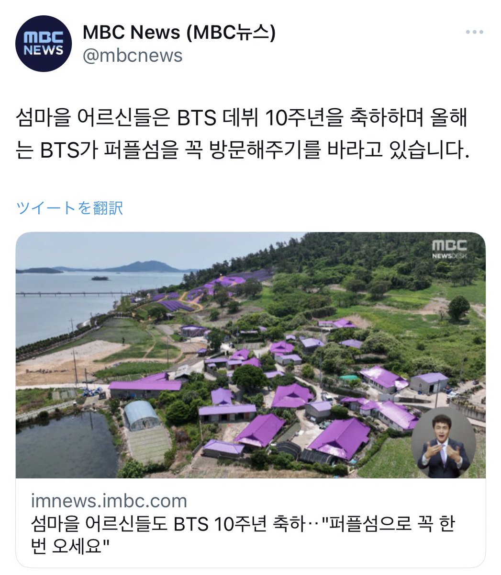The image size is (501, 575).
Task: Tap the bridge over the sea in the photo
Action: point(72,293)
